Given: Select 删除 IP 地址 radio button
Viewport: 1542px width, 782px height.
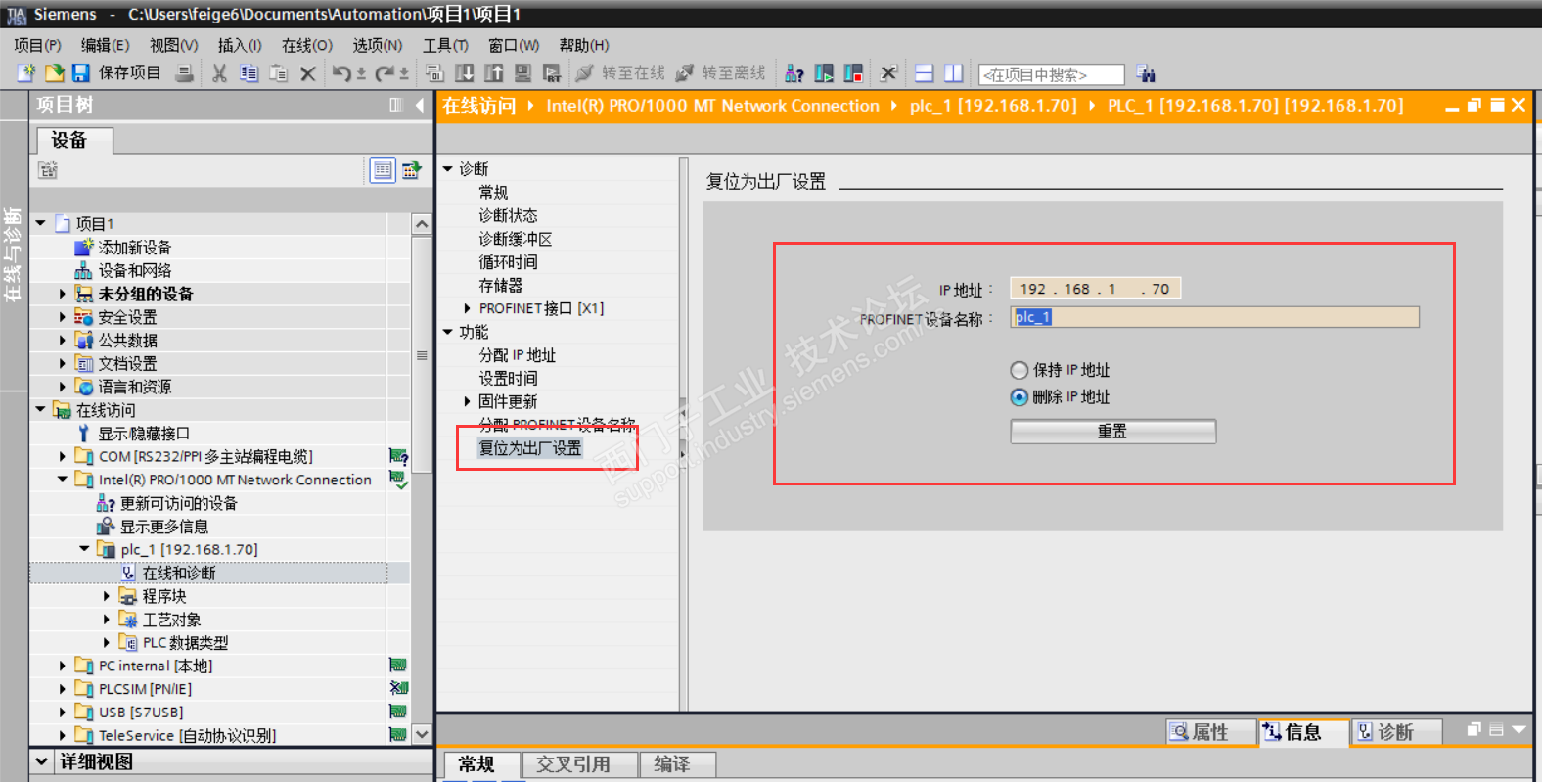Looking at the screenshot, I should click(1020, 397).
